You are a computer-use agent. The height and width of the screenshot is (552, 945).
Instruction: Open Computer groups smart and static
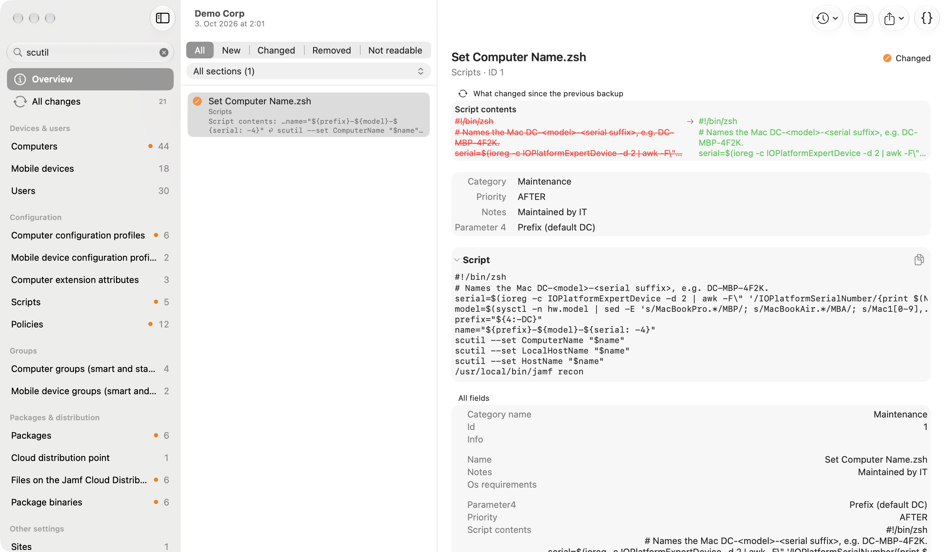(90, 369)
